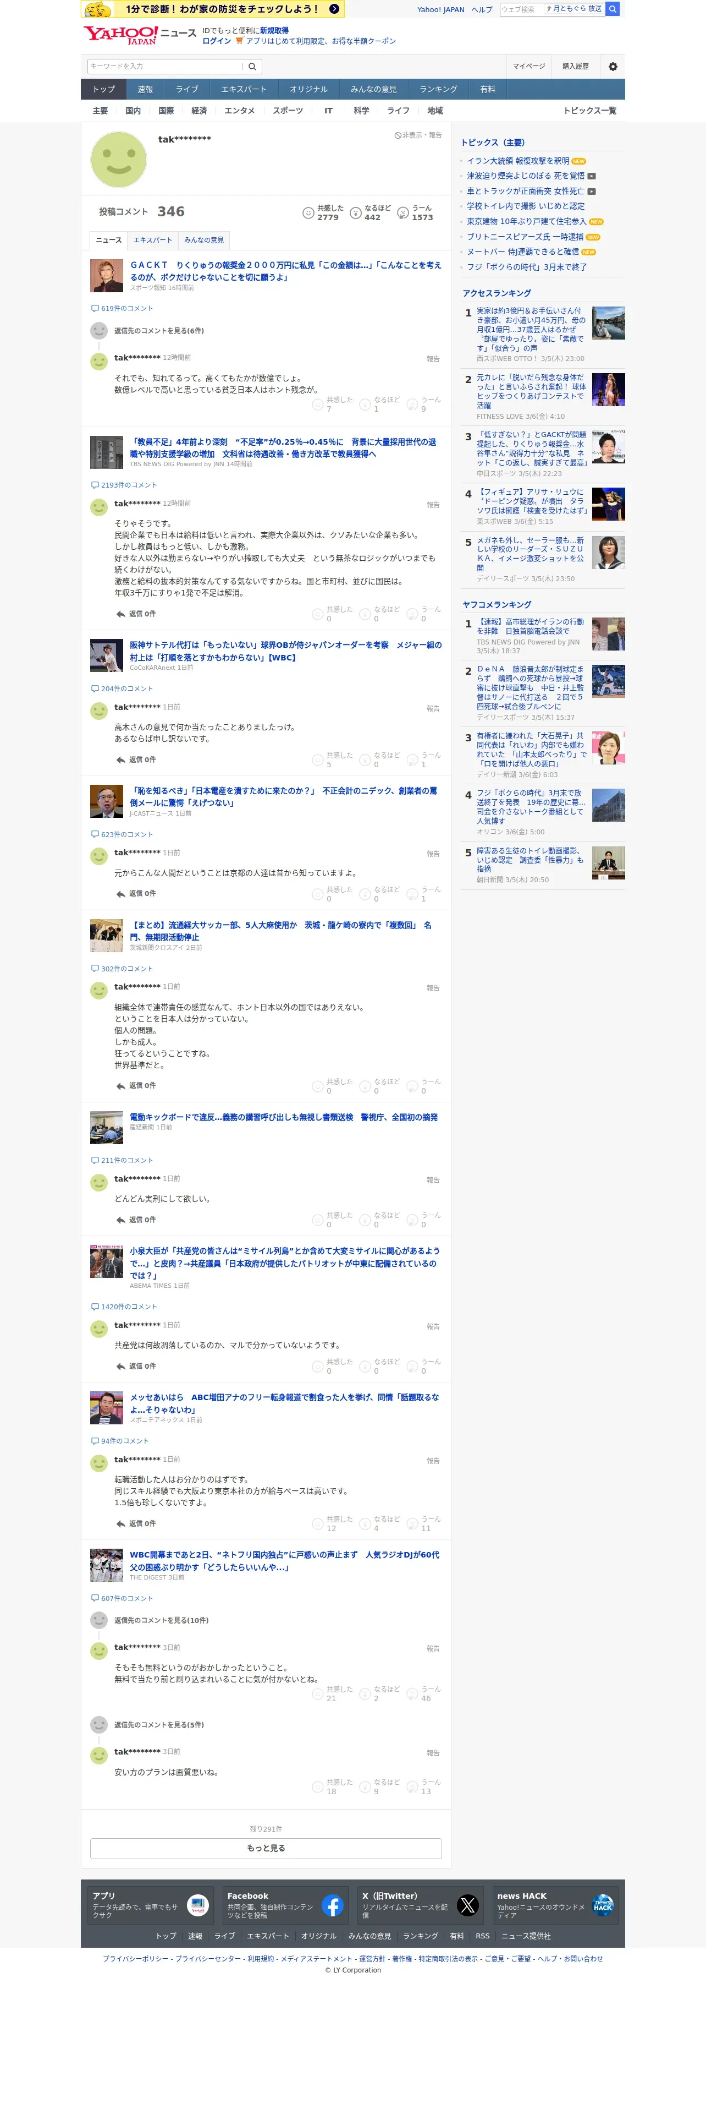
Task: Toggle 共感した on 阪神サトテル comment (5)
Action: (332, 760)
